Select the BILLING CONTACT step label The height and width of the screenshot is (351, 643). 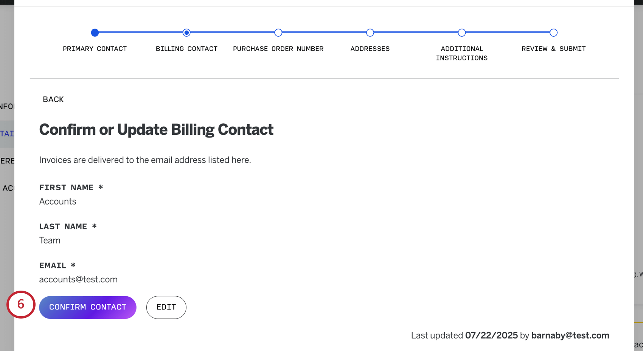coord(186,49)
